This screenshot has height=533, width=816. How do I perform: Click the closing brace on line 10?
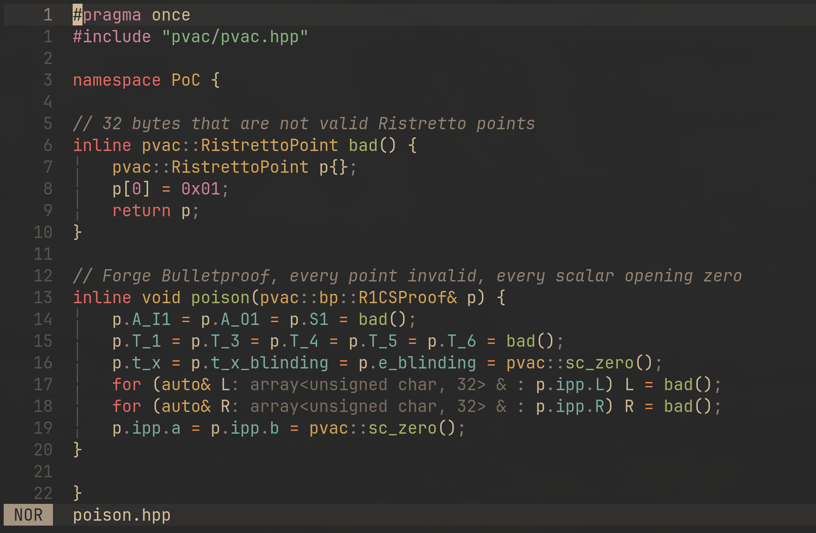coord(78,232)
